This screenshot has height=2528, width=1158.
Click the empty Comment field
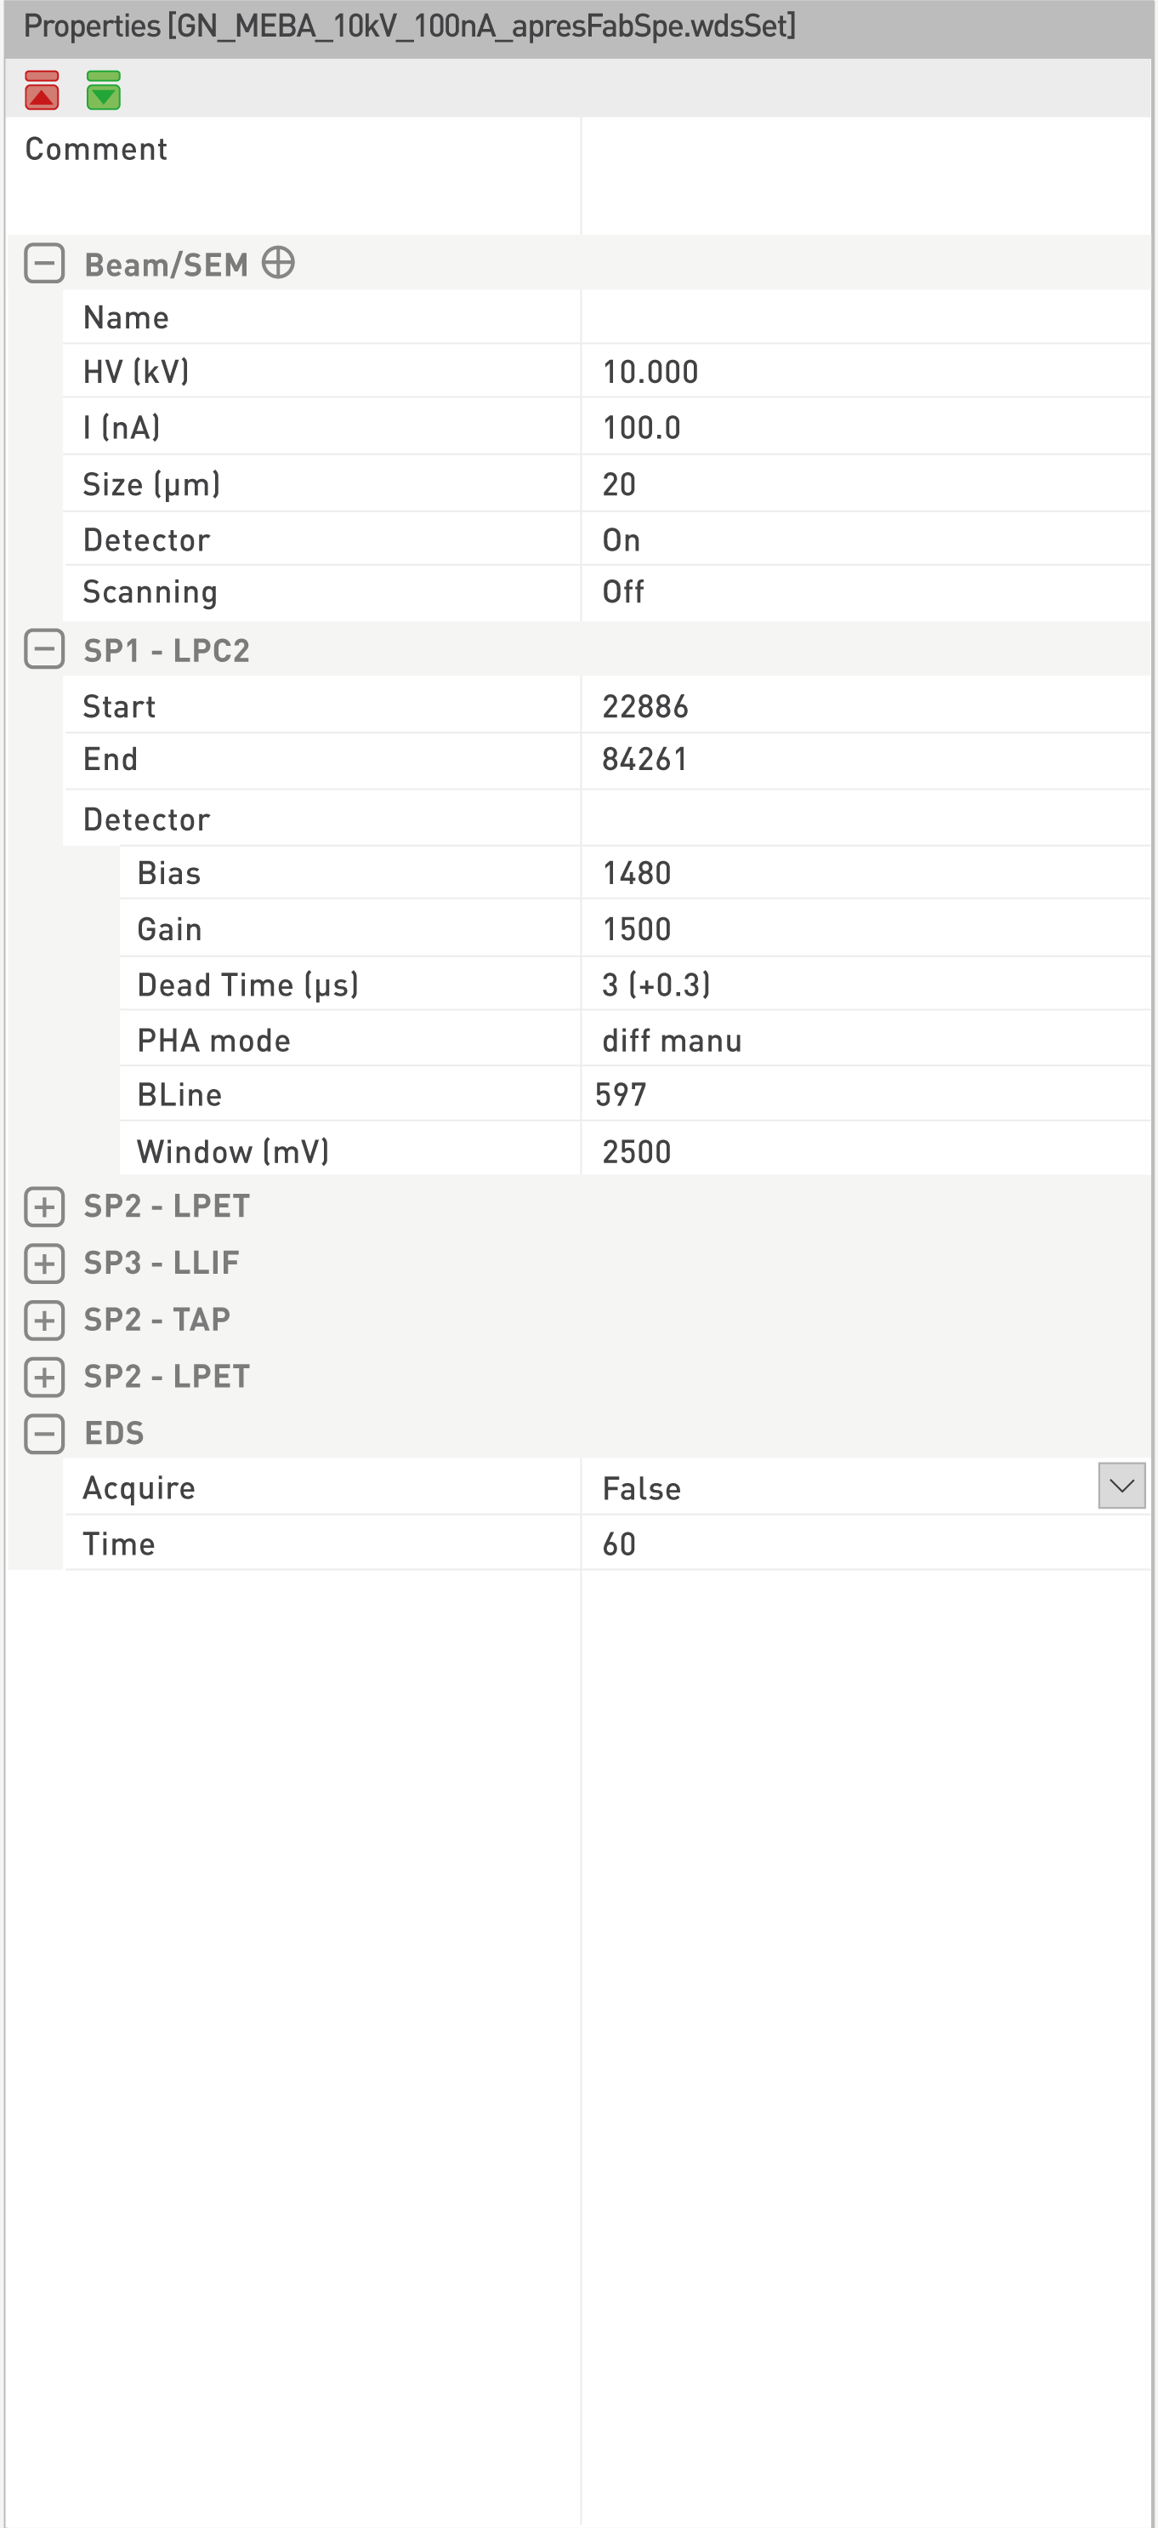(x=863, y=174)
